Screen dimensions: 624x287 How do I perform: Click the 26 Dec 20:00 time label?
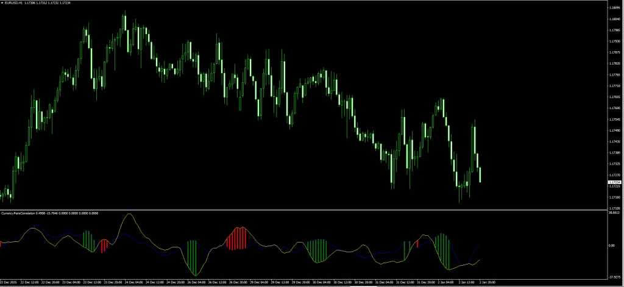[238, 282]
